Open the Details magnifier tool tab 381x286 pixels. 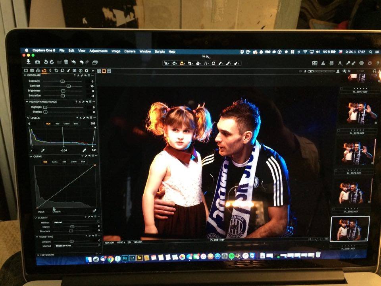pyautogui.click(x=62, y=71)
